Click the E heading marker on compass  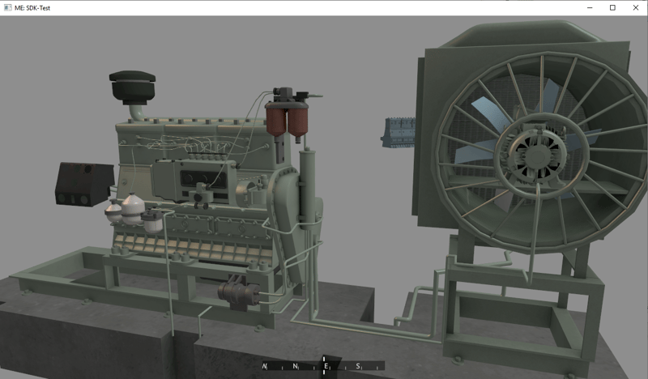click(326, 367)
